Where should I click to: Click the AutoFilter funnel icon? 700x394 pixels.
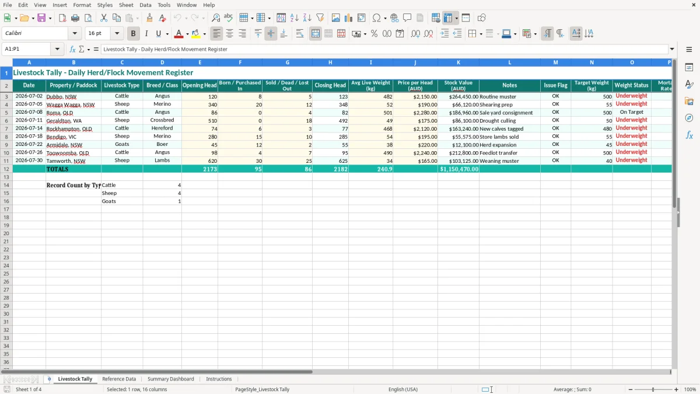point(320,18)
